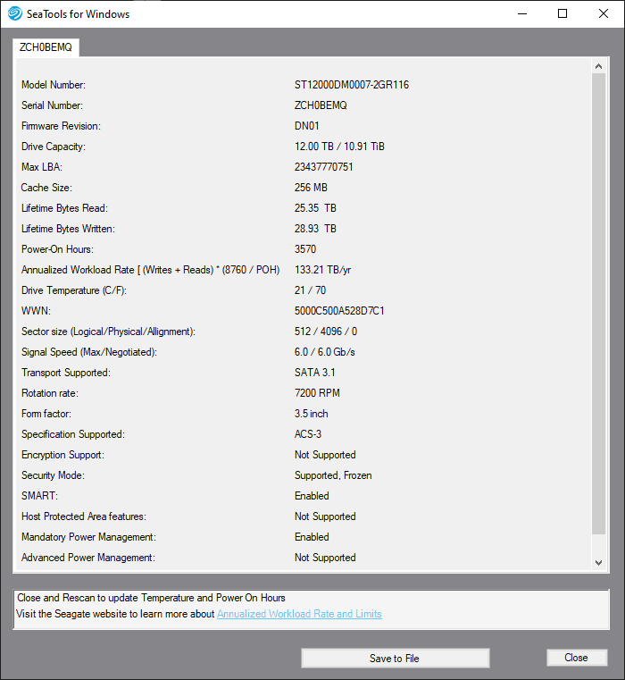Click the SeaTools for Windows title text

[78, 14]
